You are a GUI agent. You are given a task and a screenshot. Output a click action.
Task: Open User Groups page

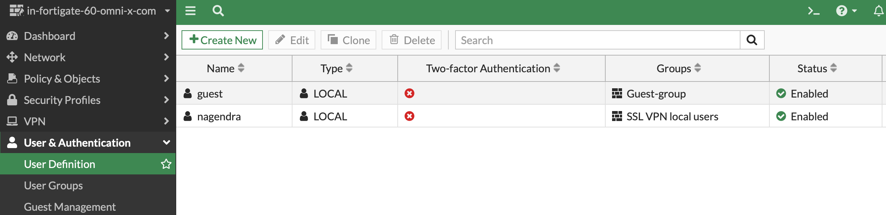pos(54,185)
